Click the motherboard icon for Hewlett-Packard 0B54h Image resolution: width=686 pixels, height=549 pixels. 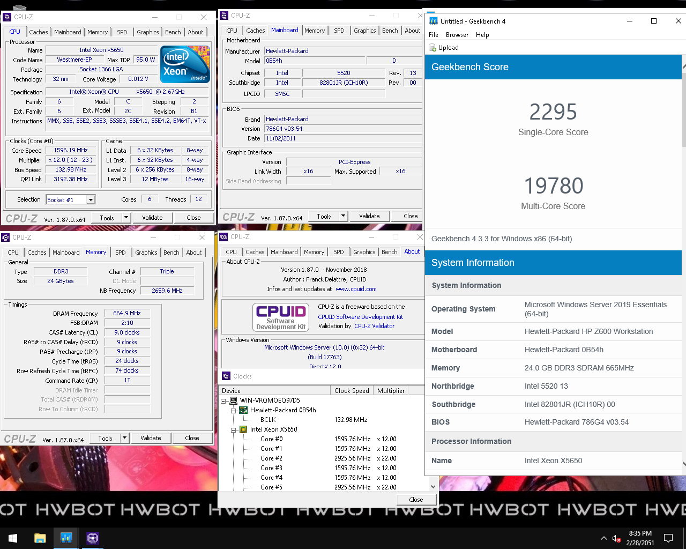[x=243, y=410]
